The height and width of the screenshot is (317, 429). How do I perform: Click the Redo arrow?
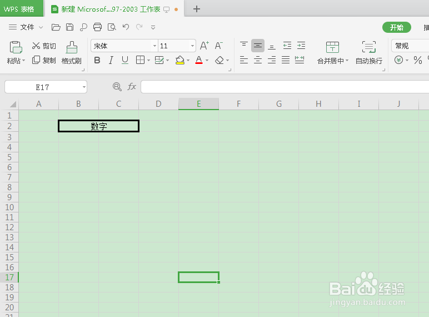click(139, 27)
